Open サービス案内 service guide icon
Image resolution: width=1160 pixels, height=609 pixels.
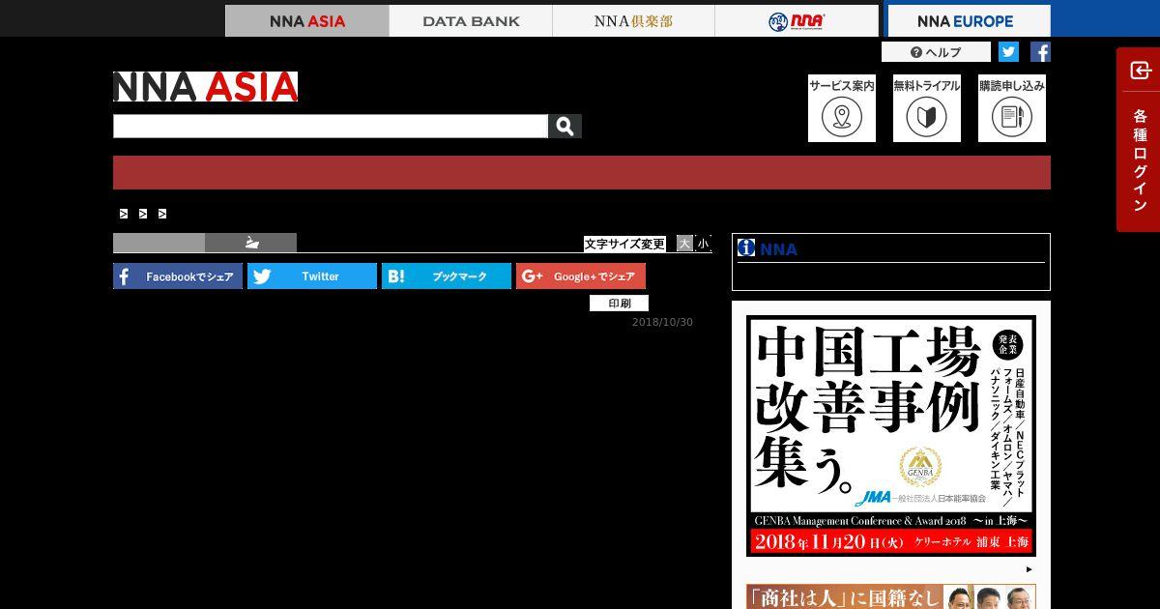[x=842, y=108]
